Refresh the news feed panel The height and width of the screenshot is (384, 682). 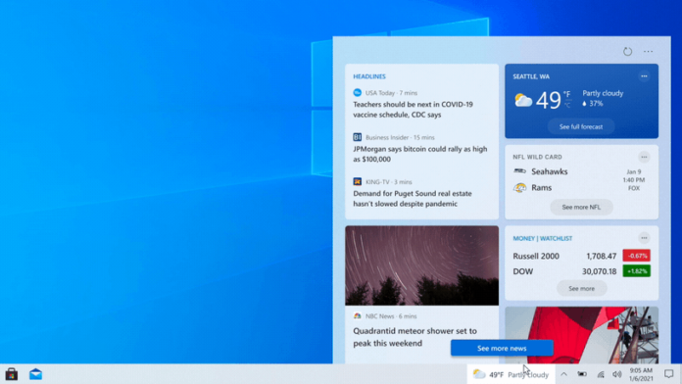(x=627, y=51)
